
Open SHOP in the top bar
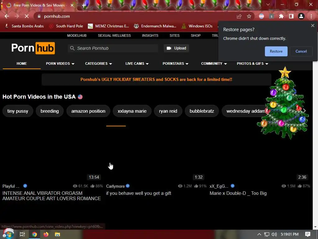click(196, 35)
